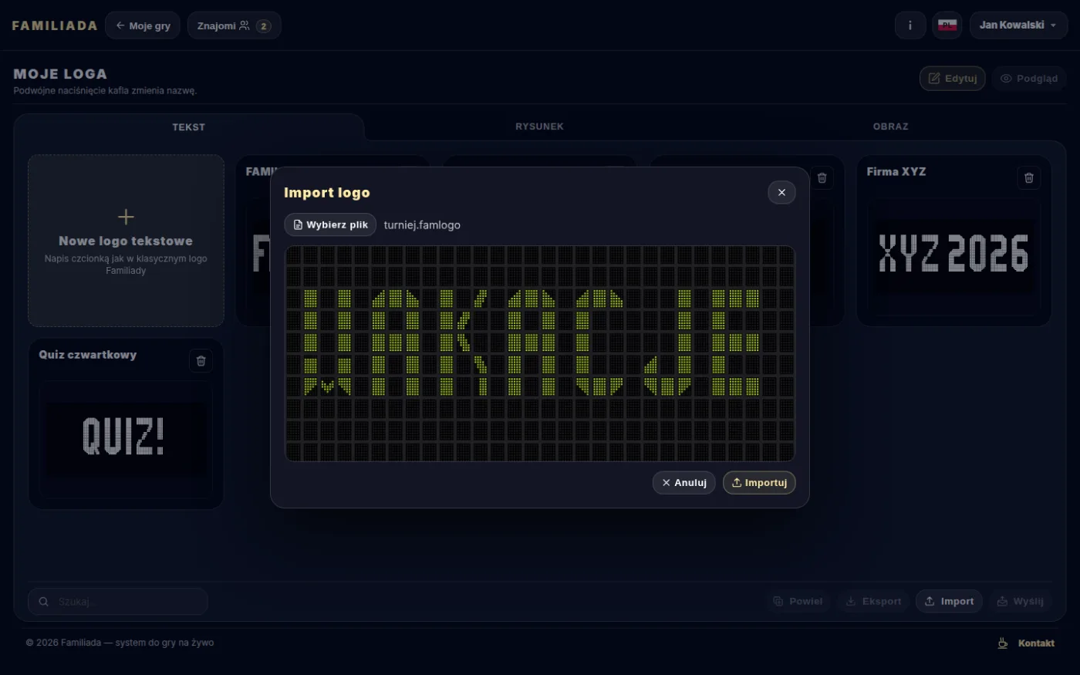The image size is (1080, 675).
Task: Switch to the OBRAZ tab
Action: point(890,127)
